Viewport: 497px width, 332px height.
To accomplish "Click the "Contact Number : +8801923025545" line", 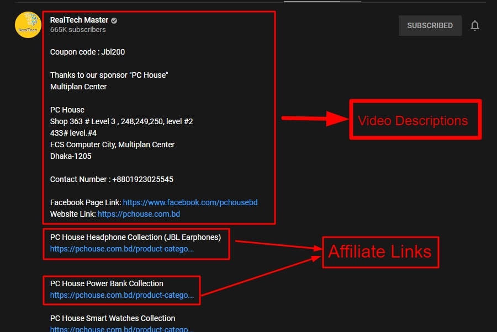I will 112,179.
